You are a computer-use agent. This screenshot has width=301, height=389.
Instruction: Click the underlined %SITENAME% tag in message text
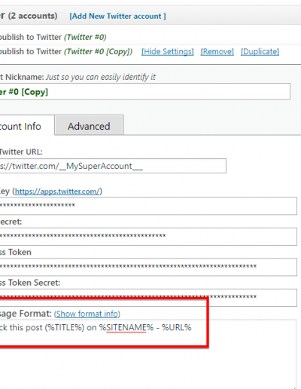(x=126, y=328)
